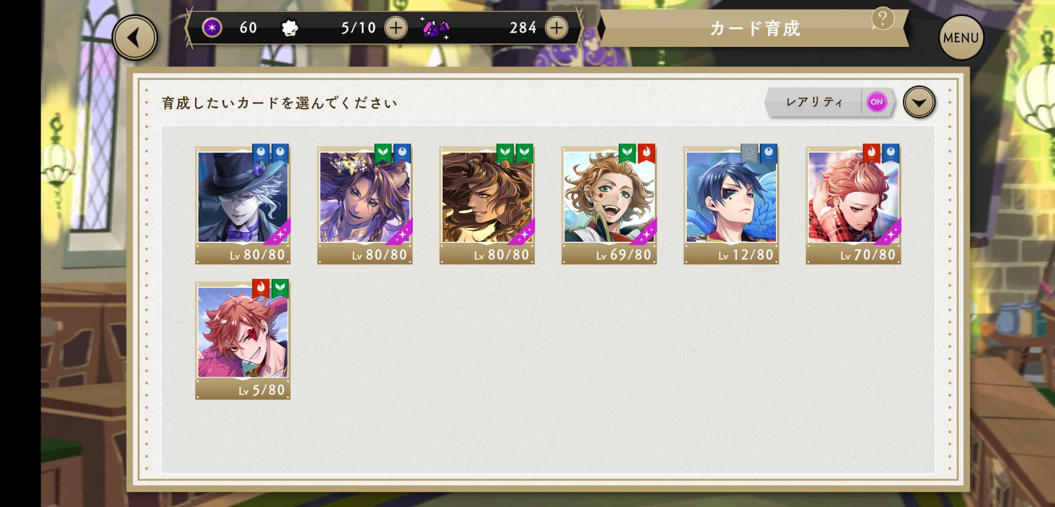Open the help question mark icon
The height and width of the screenshot is (507, 1055).
click(x=882, y=19)
